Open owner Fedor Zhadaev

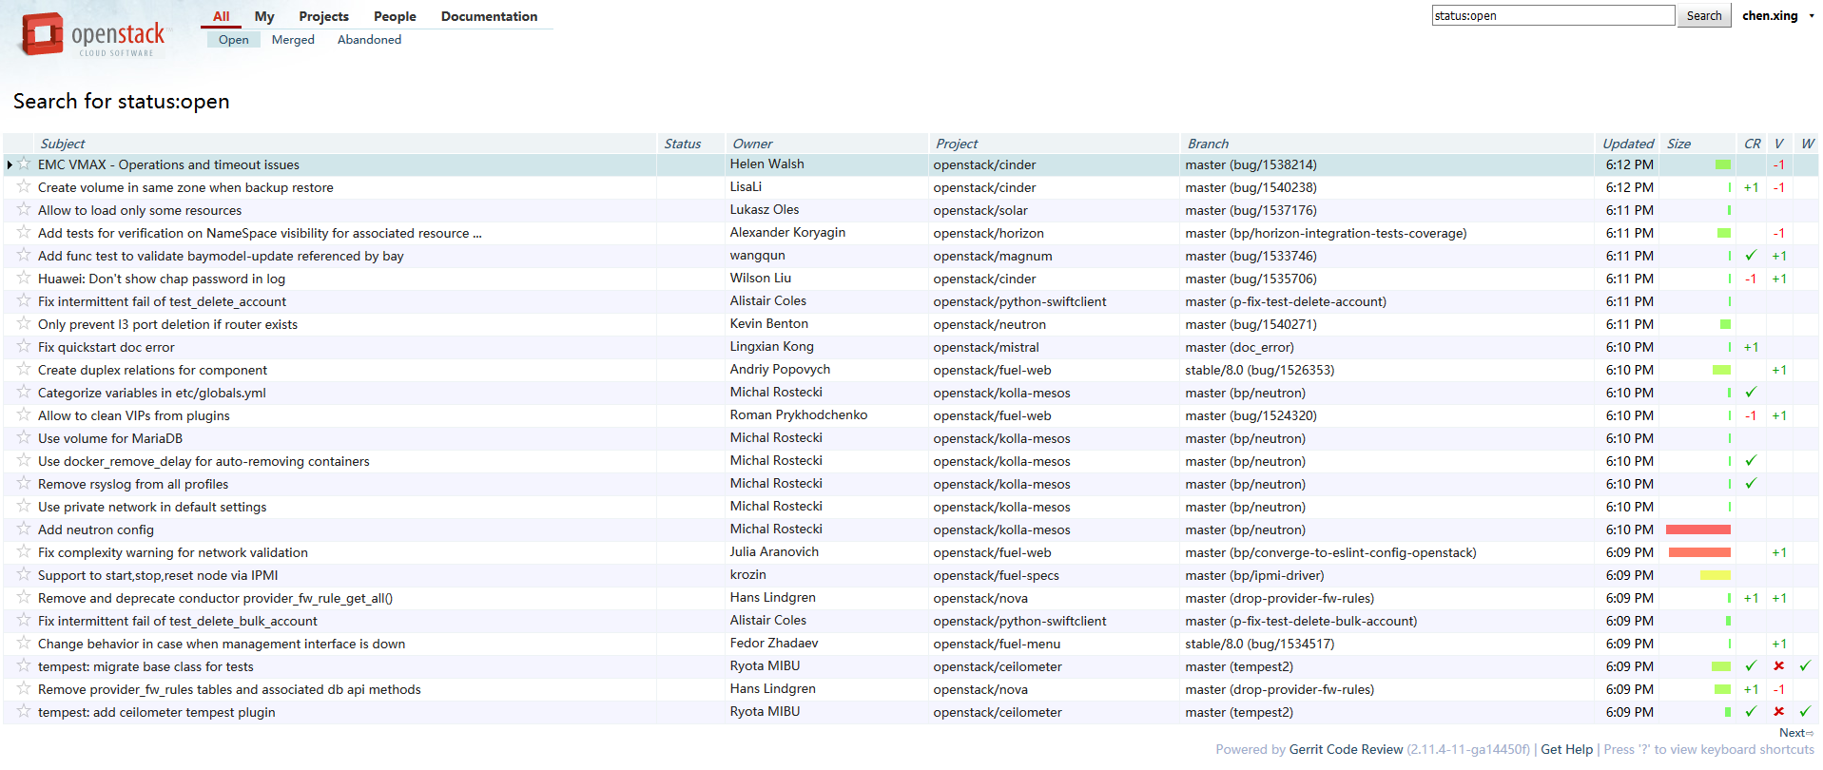coord(773,643)
